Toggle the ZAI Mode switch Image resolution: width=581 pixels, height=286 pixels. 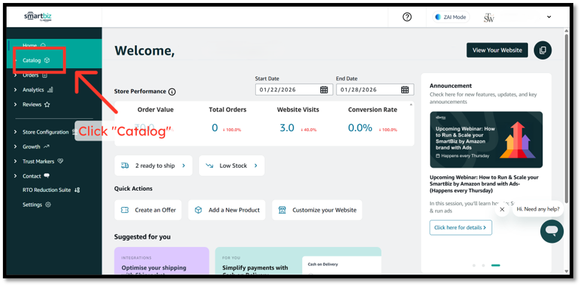450,17
